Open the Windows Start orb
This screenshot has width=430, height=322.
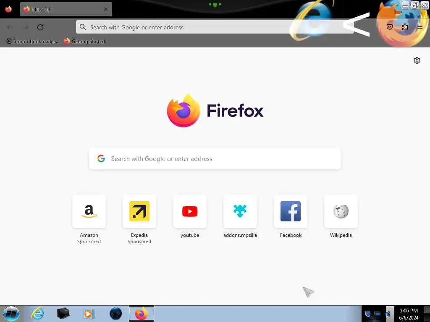[x=11, y=314]
